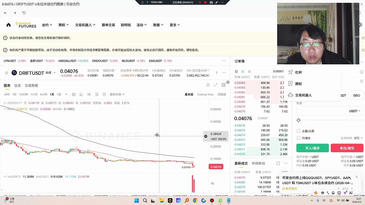Pause the screen recording
Viewport: 365px width, 205px height.
pos(200,2)
